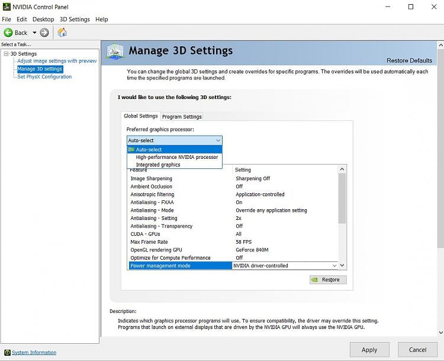Click the NVIDIA icon on Restore button
The width and height of the screenshot is (444, 361).
point(314,280)
